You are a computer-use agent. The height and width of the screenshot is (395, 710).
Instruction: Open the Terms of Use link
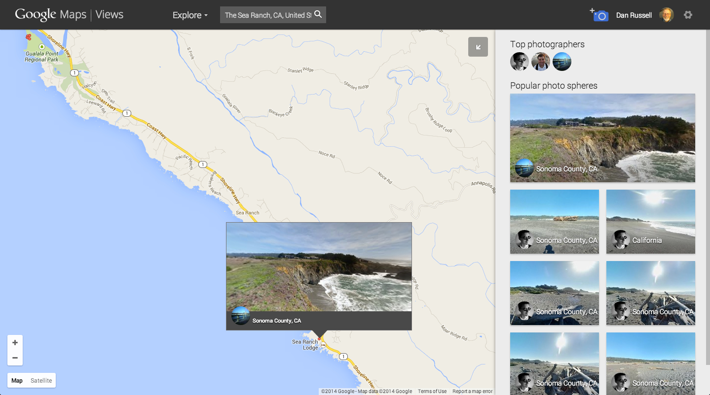[432, 392]
